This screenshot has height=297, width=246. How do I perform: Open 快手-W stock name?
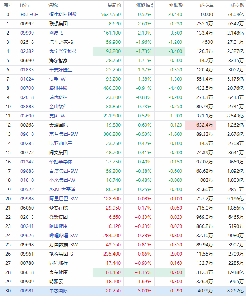[x=57, y=79]
